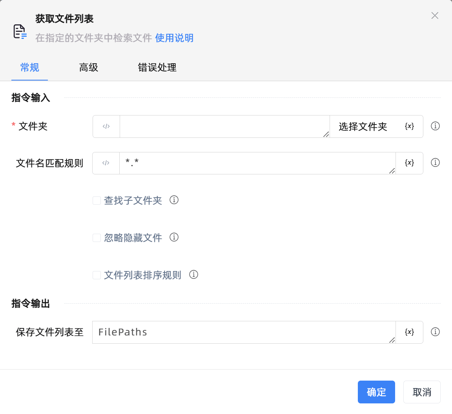Click the info icon beside the 文件夹 row
Image resolution: width=452 pixels, height=414 pixels.
click(435, 126)
